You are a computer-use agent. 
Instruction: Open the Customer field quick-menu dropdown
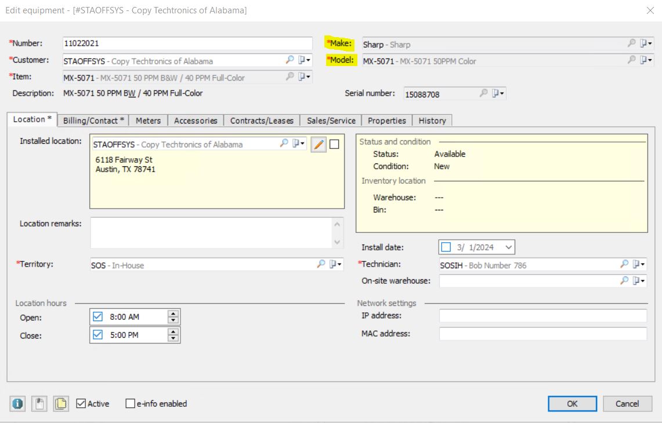305,60
